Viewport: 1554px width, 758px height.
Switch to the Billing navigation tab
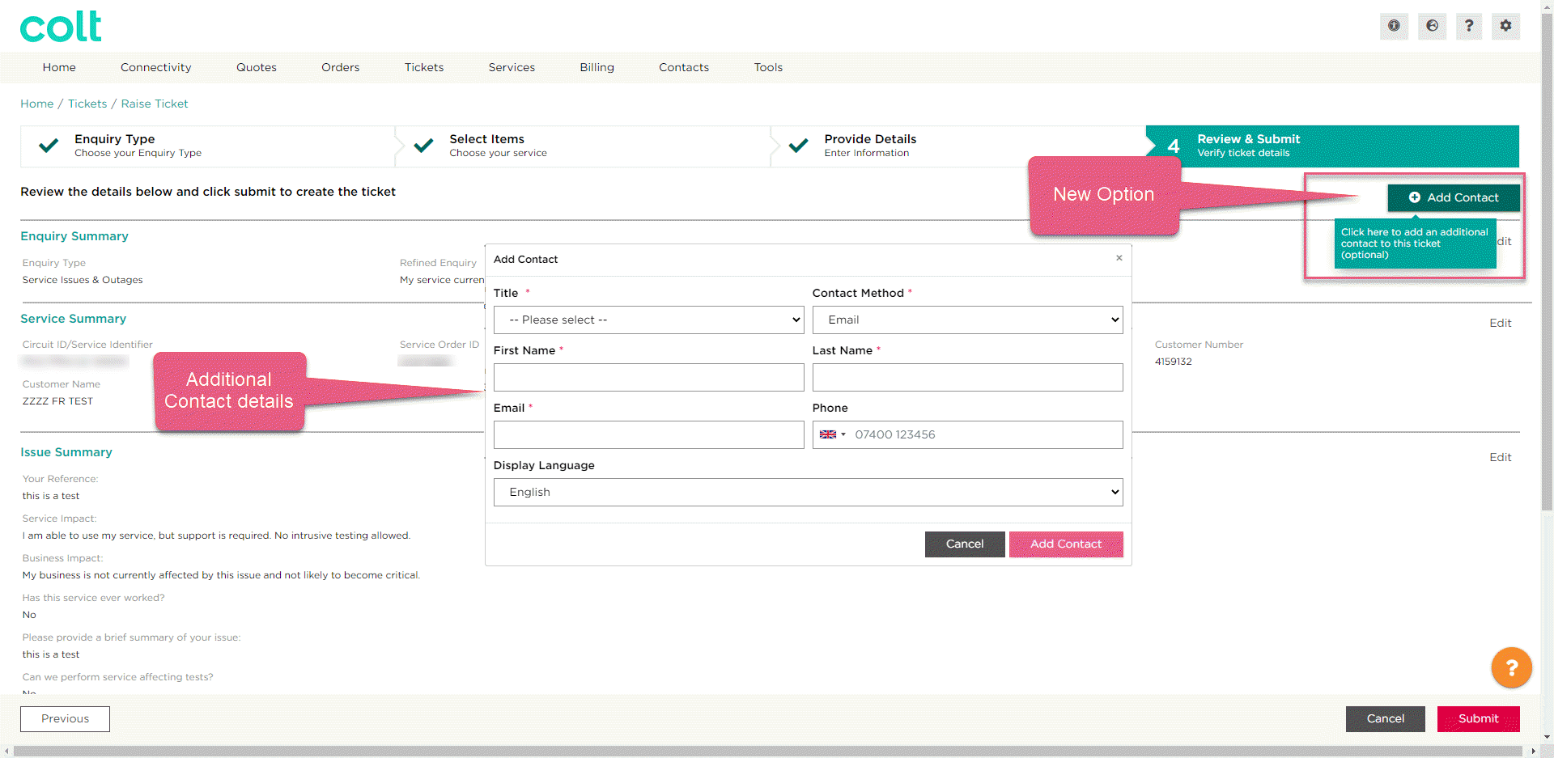coord(597,67)
